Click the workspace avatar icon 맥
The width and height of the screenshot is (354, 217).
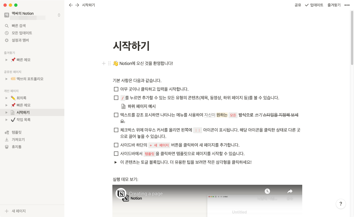point(7,15)
